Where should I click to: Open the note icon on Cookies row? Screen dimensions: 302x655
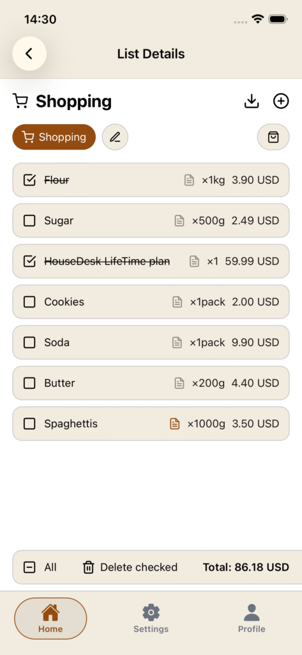point(177,302)
